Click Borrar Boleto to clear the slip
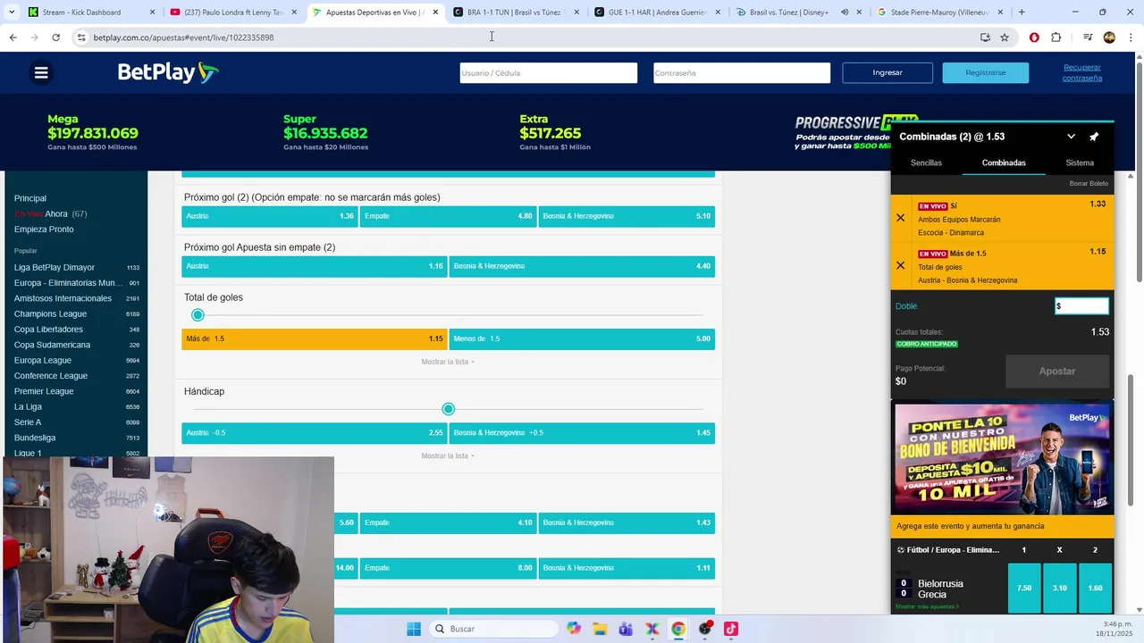Viewport: 1144px width, 643px height. pyautogui.click(x=1089, y=183)
